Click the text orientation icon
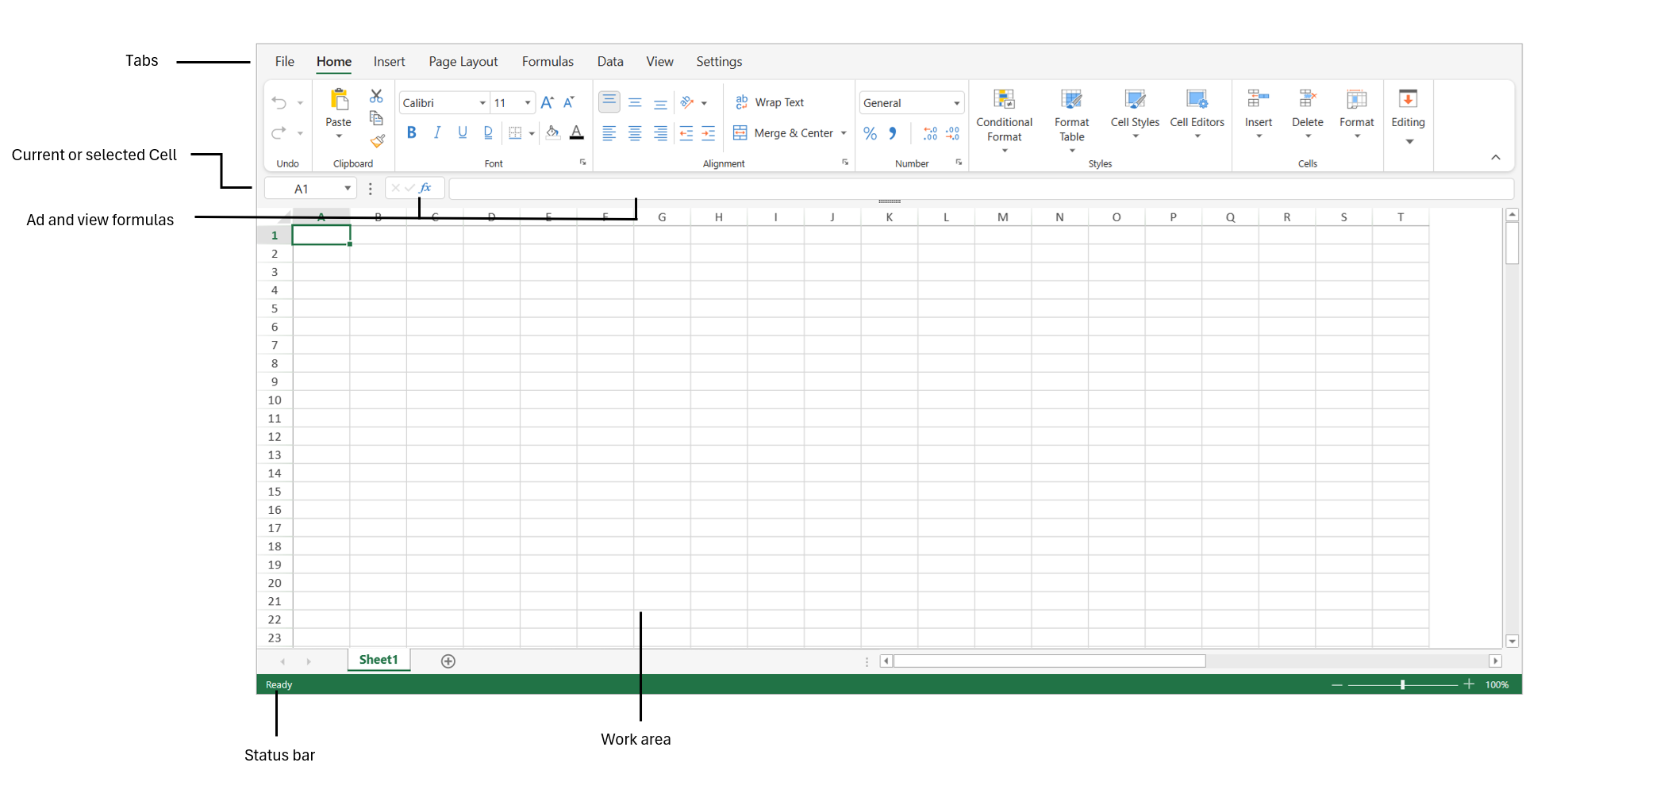The image size is (1668, 797). point(687,102)
